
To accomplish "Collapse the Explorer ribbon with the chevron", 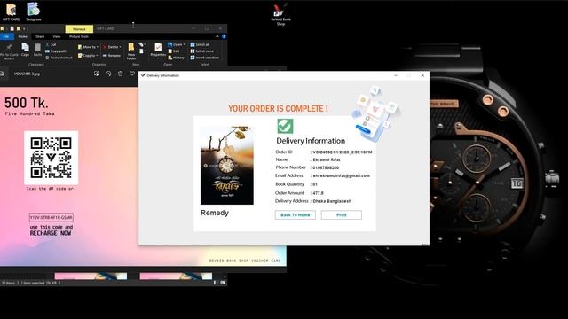I will click(217, 36).
